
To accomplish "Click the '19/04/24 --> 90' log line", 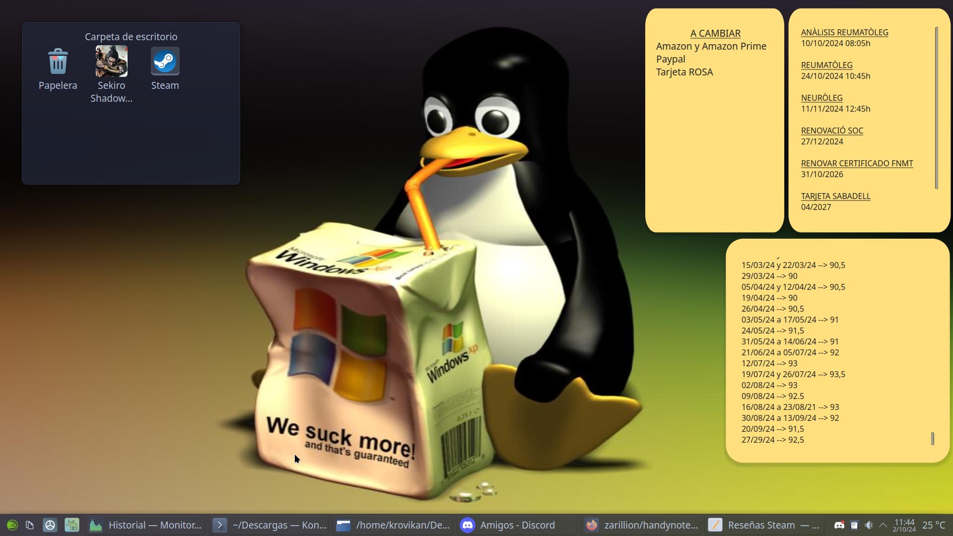I will 769,298.
